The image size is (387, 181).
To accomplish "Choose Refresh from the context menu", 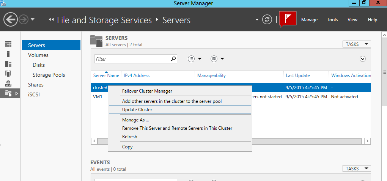I will point(180,136).
